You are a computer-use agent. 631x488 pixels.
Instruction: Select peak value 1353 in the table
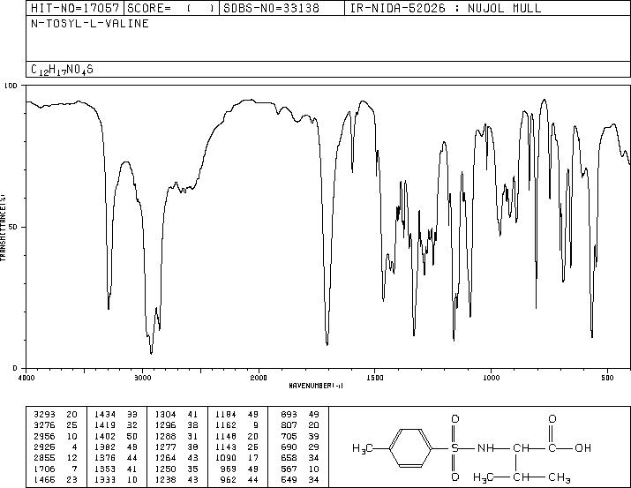pos(105,469)
